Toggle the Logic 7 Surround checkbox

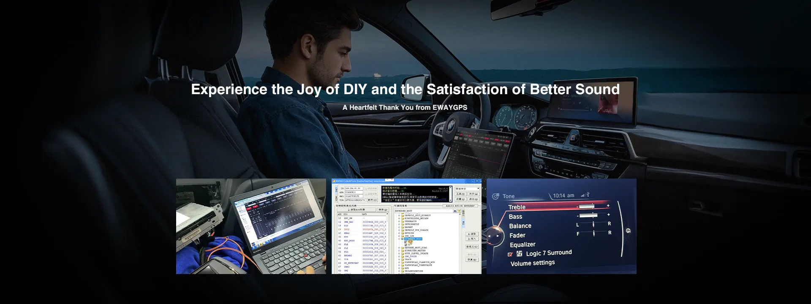[510, 254]
